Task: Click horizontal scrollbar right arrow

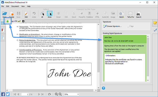Action: [96, 90]
